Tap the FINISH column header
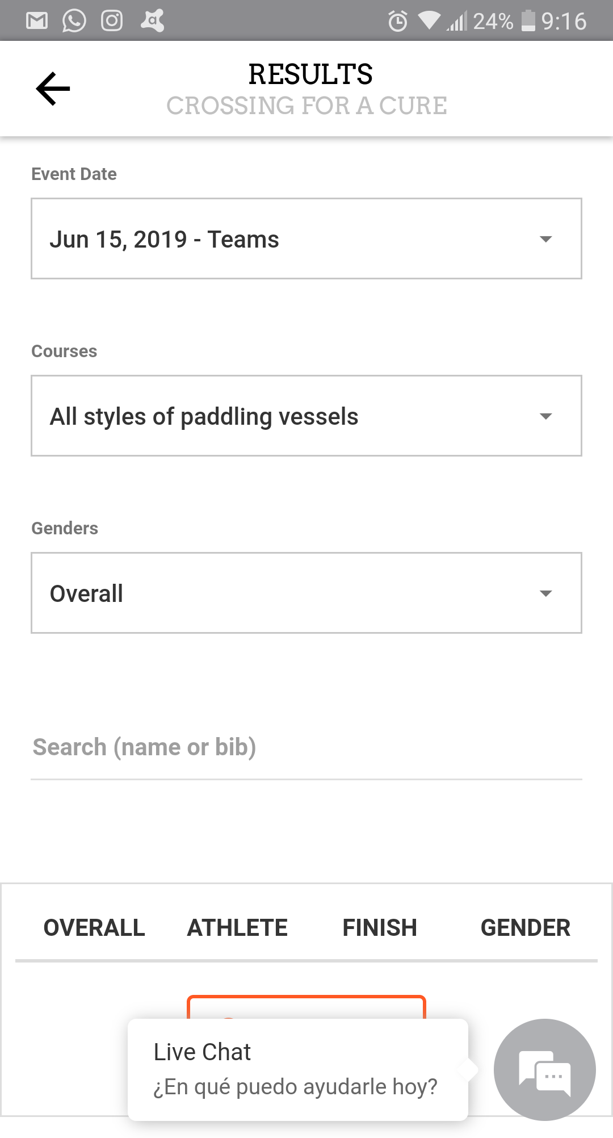The width and height of the screenshot is (613, 1138). click(x=380, y=927)
